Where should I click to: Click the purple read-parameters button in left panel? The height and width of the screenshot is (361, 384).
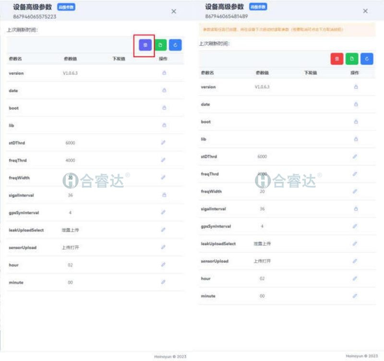tap(146, 45)
